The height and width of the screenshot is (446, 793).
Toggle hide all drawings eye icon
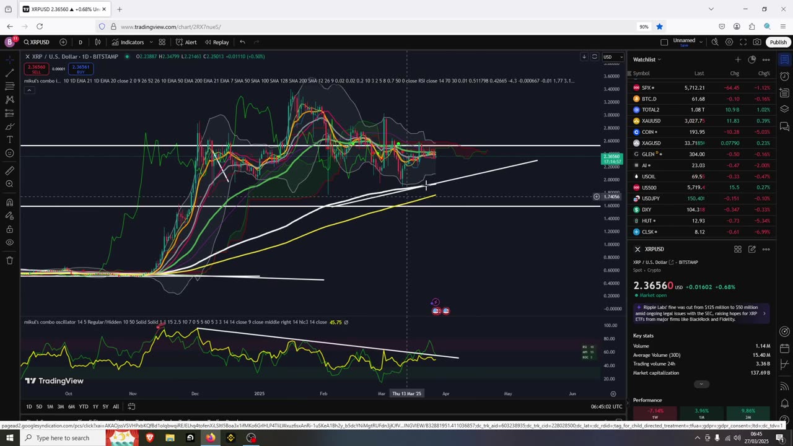point(9,242)
